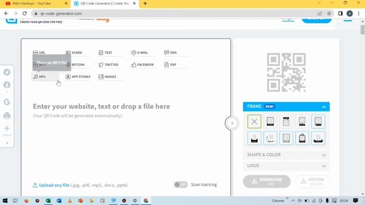
Task: Expand the SHAPE & COLOR section
Action: click(286, 155)
